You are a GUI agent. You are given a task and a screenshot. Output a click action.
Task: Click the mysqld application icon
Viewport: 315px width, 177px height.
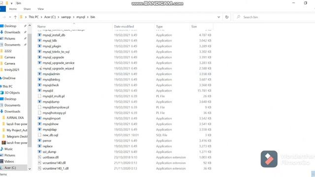point(39,90)
